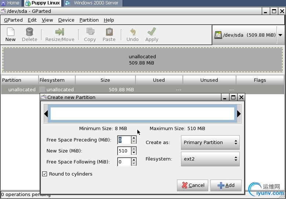
Task: Open the GParted menu
Action: click(13, 20)
